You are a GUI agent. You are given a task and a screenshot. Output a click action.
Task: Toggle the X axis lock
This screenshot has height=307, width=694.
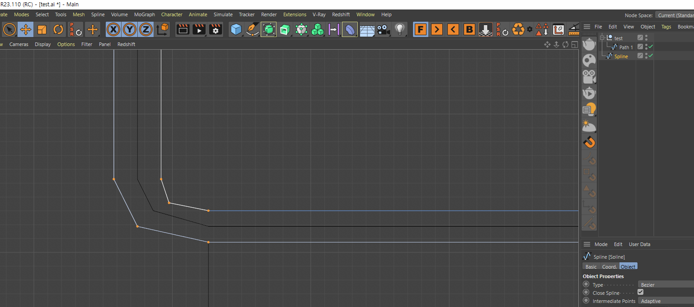(x=113, y=30)
